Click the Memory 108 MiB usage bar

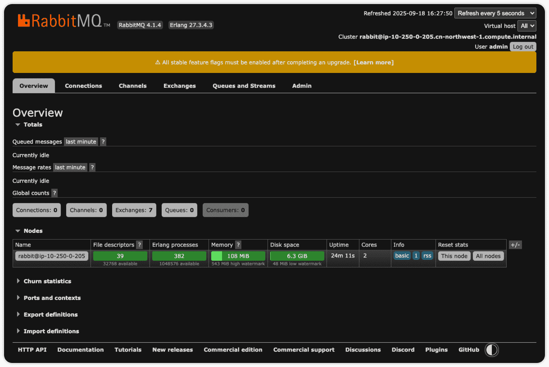(238, 256)
